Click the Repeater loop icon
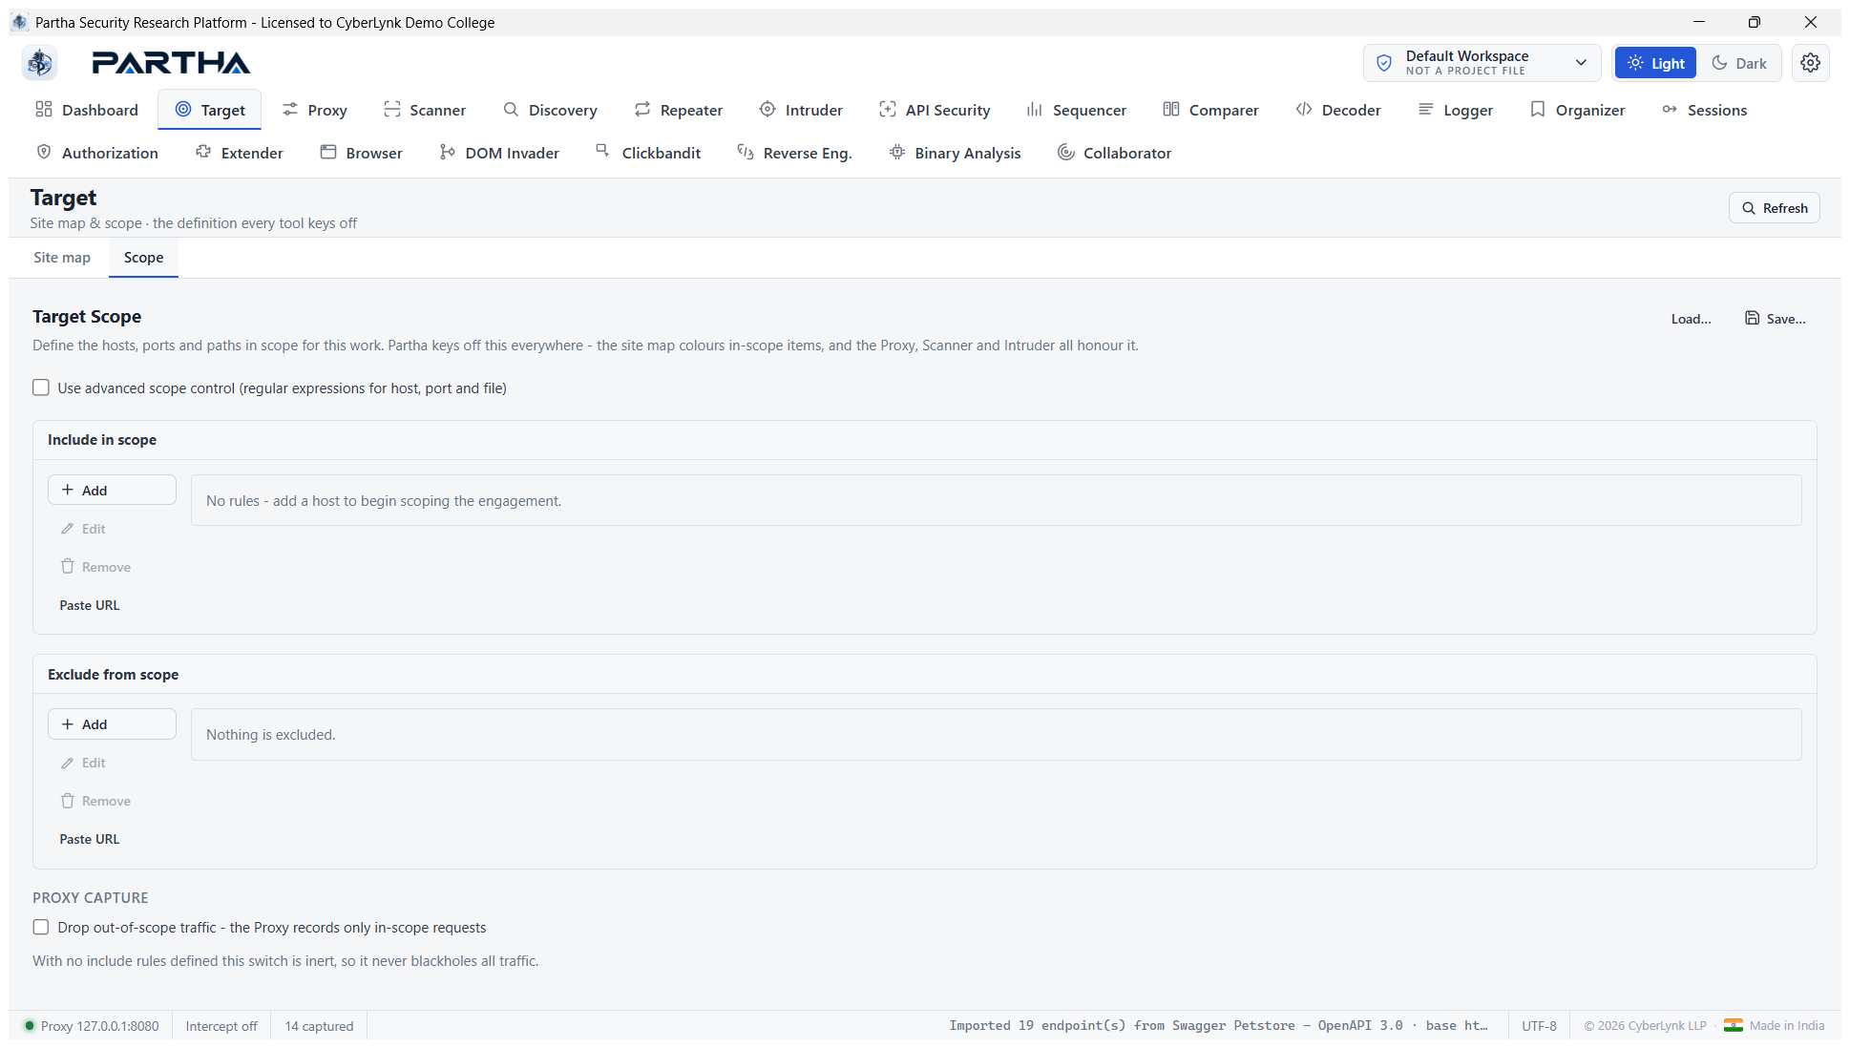The image size is (1850, 1048). pyautogui.click(x=642, y=109)
